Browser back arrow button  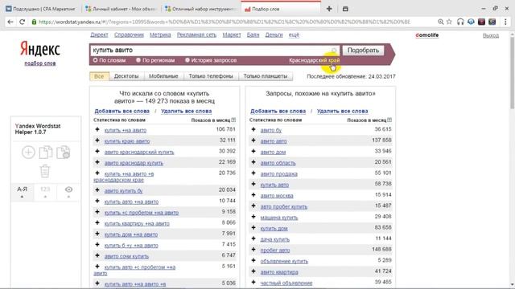click(x=10, y=22)
